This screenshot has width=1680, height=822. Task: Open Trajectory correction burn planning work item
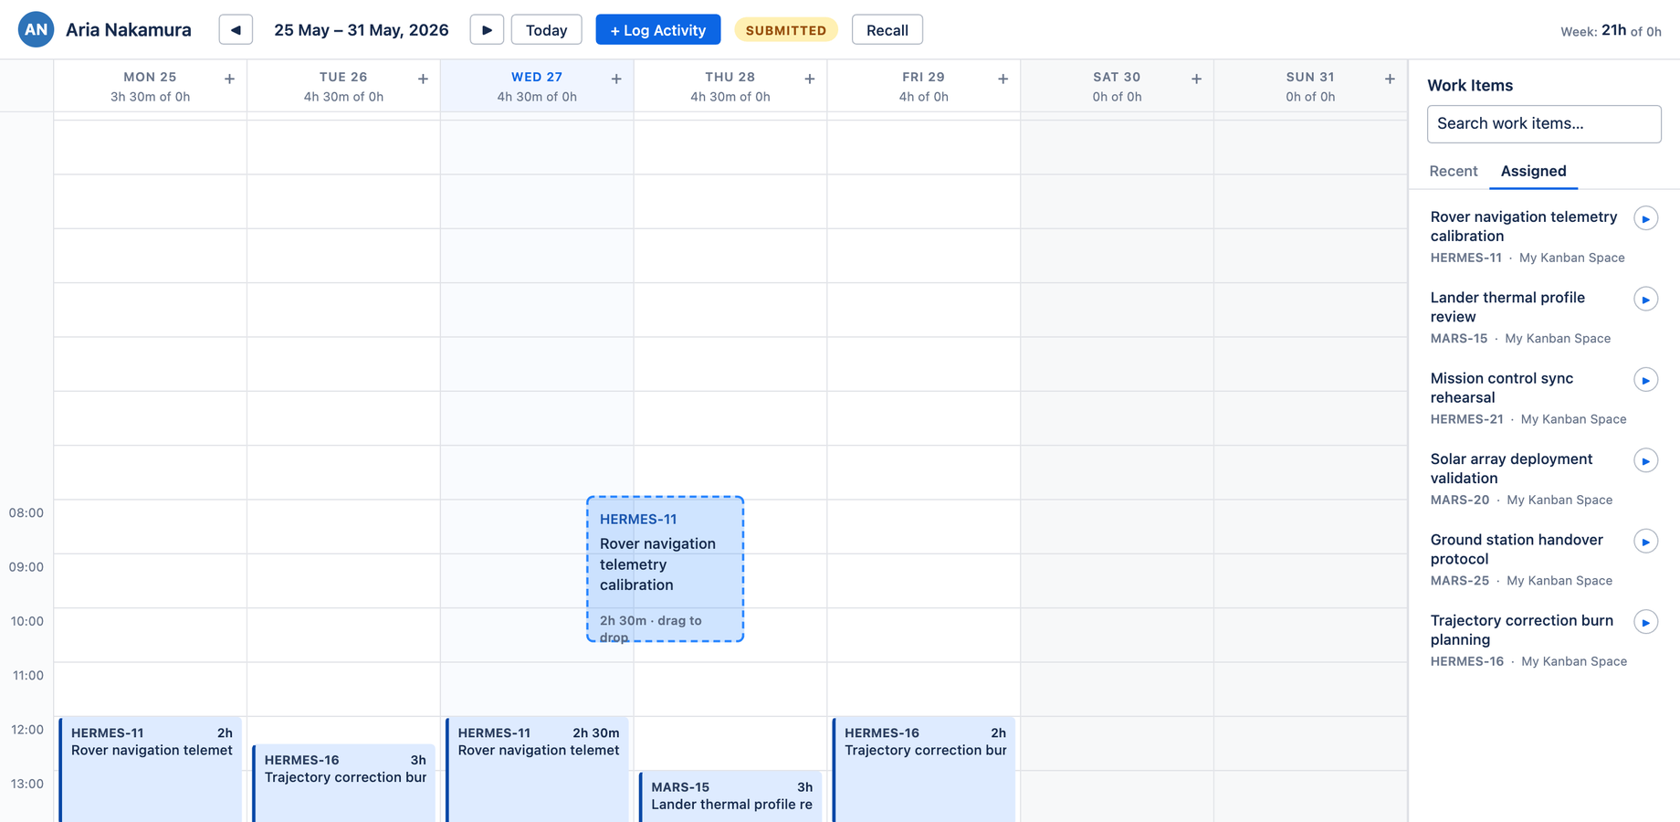pos(1528,639)
